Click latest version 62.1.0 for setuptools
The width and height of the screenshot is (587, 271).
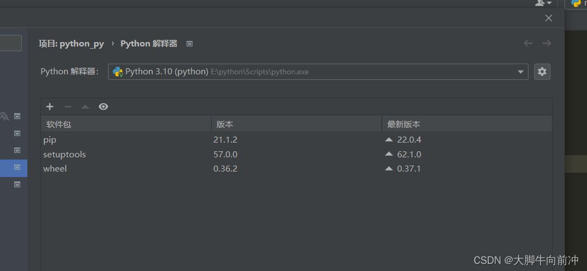pos(409,155)
